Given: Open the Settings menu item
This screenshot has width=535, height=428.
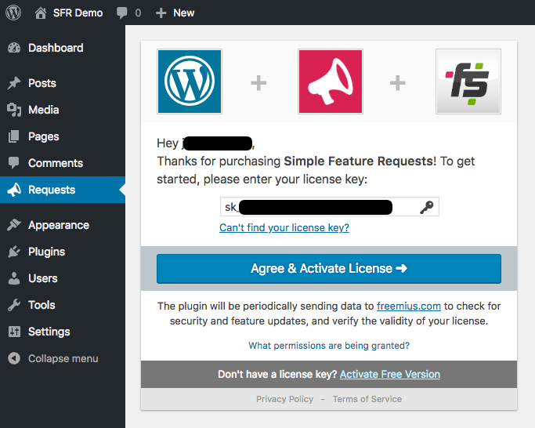Looking at the screenshot, I should [x=49, y=332].
